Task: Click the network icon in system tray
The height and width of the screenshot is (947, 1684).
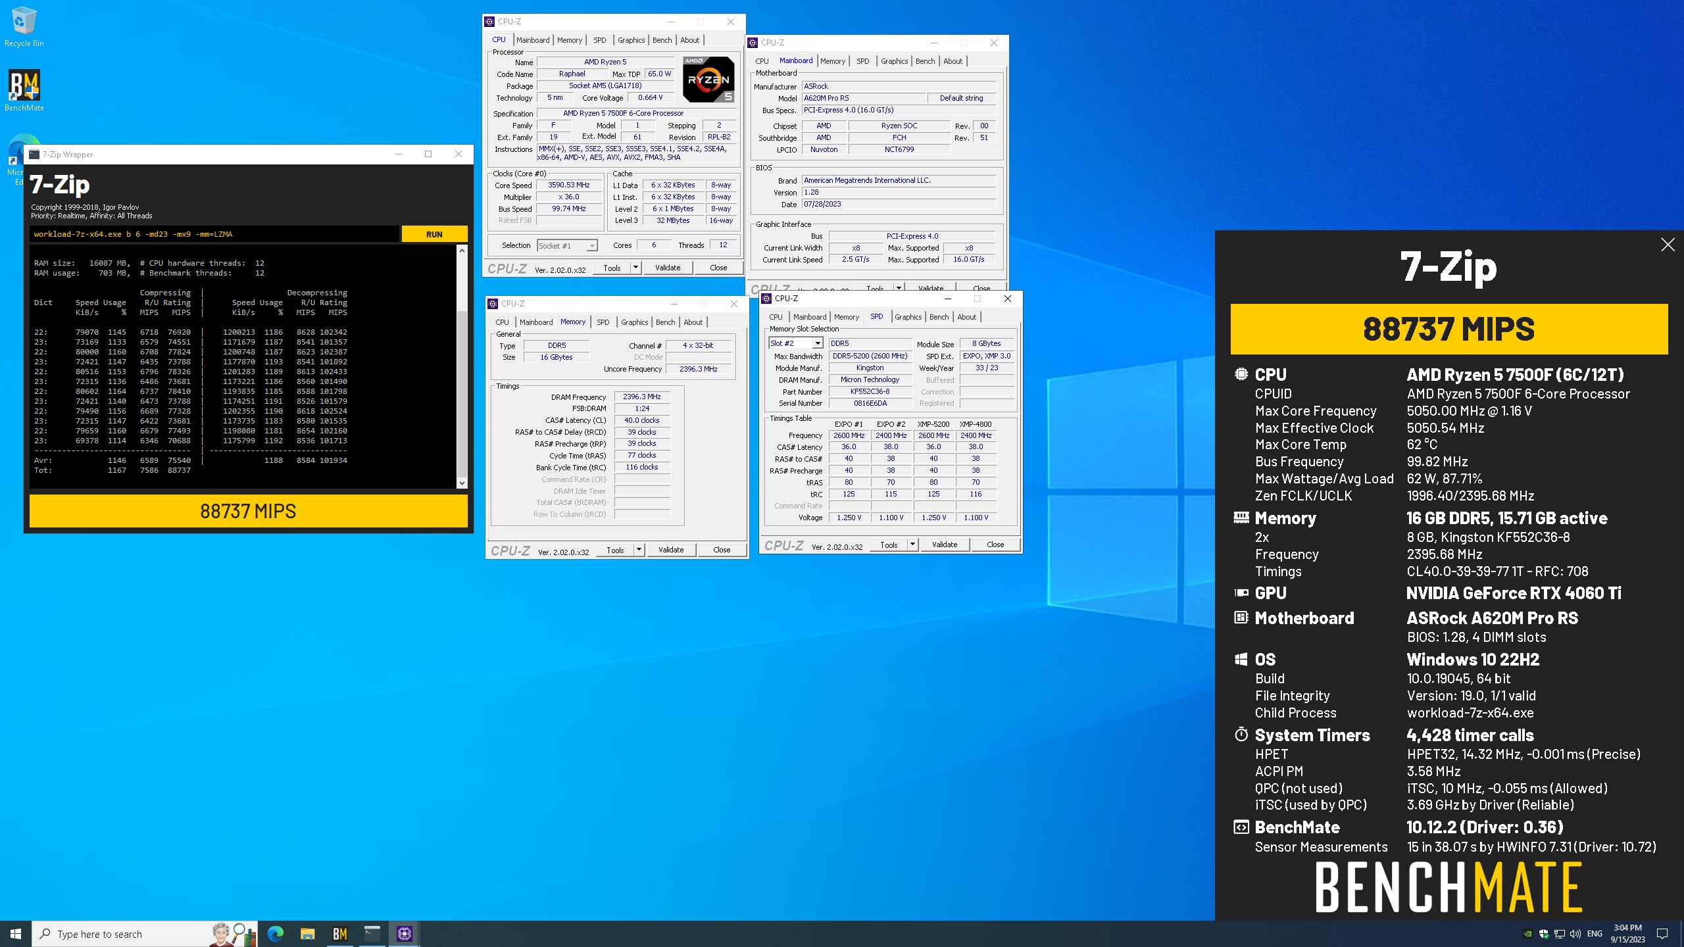Action: click(1559, 934)
